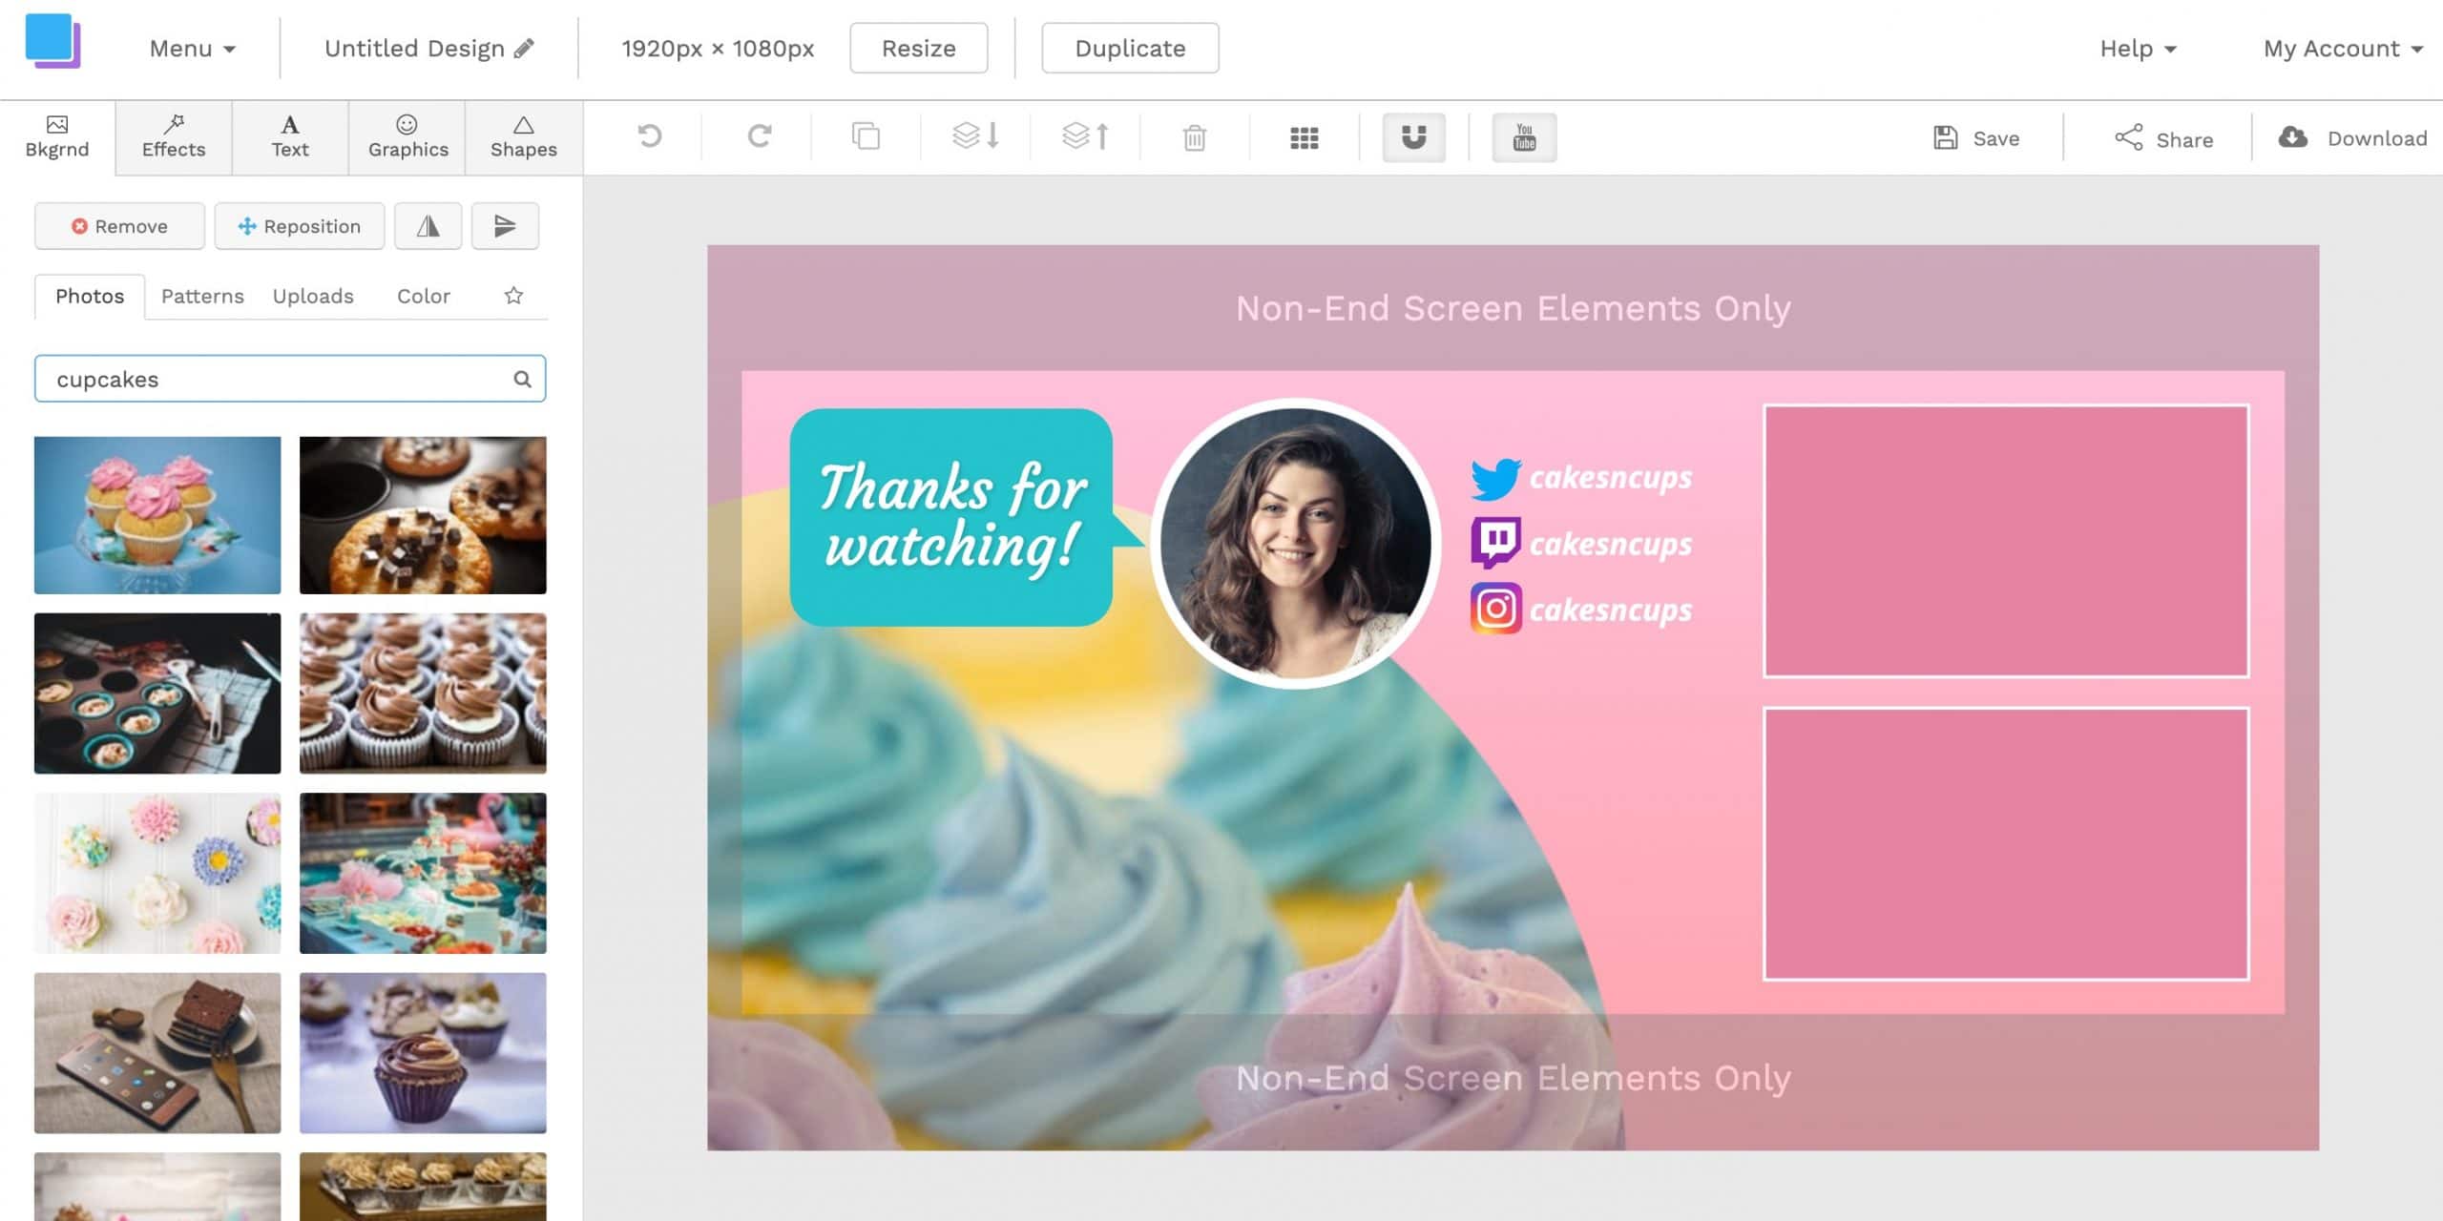
Task: Open the Graphics panel
Action: click(407, 137)
